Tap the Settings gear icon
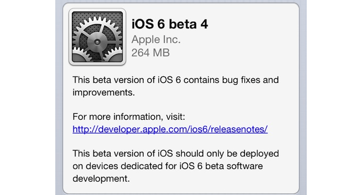Viewport: 357px width, 195px height. [x=97, y=37]
